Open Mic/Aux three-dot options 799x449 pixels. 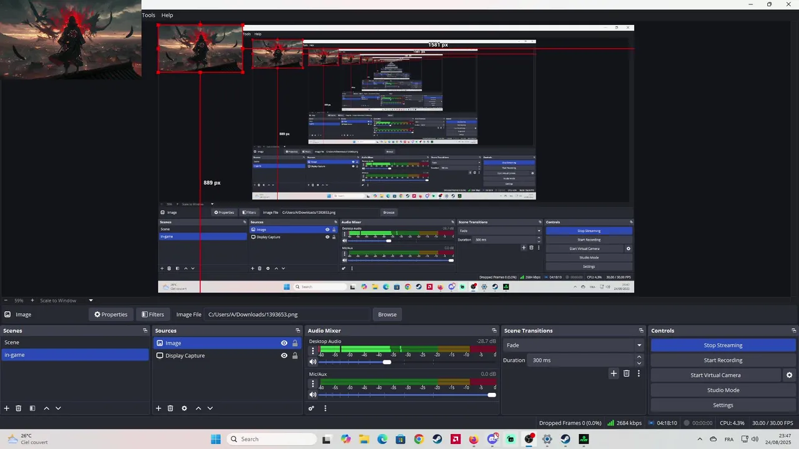click(313, 384)
